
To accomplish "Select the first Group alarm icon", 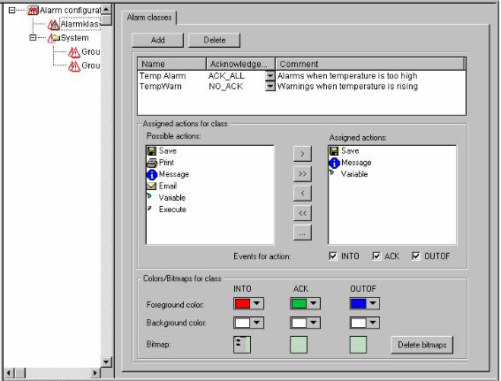I will point(74,52).
